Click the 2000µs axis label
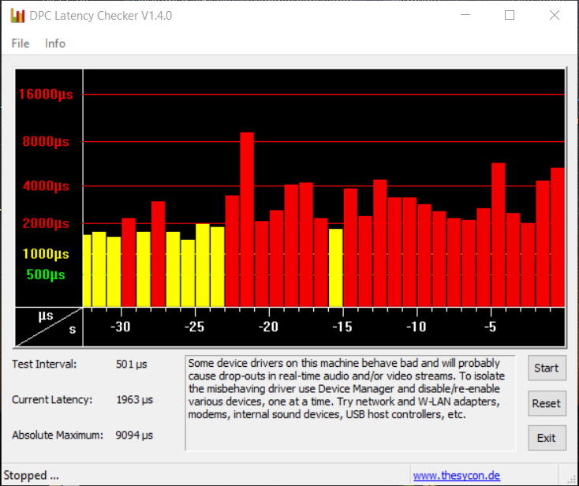 pos(46,223)
